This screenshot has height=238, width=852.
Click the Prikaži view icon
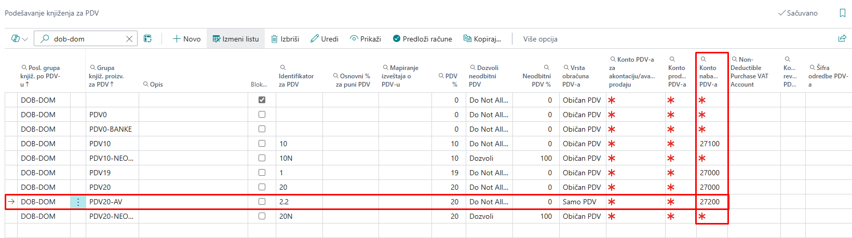(354, 39)
